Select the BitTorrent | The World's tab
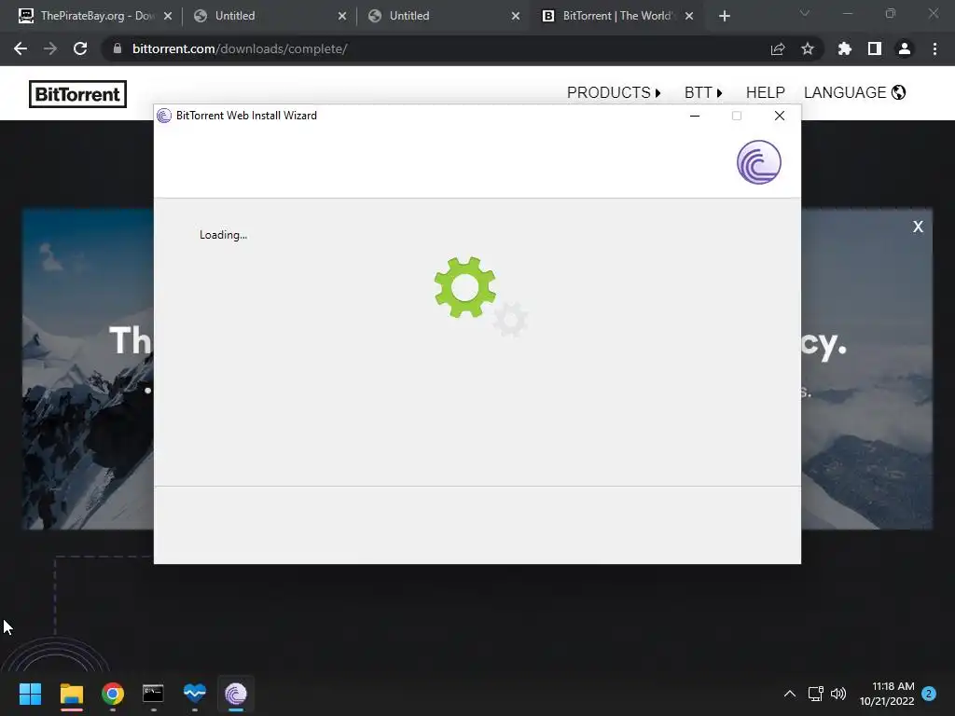955x716 pixels. [616, 16]
